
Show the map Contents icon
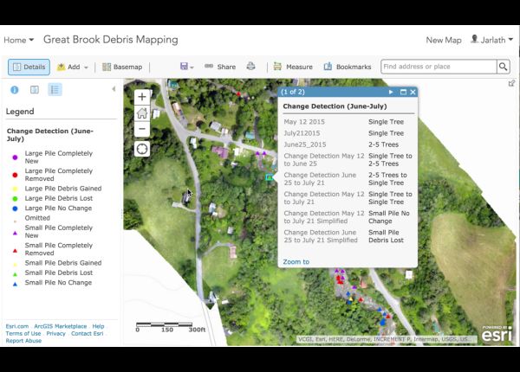pos(35,90)
